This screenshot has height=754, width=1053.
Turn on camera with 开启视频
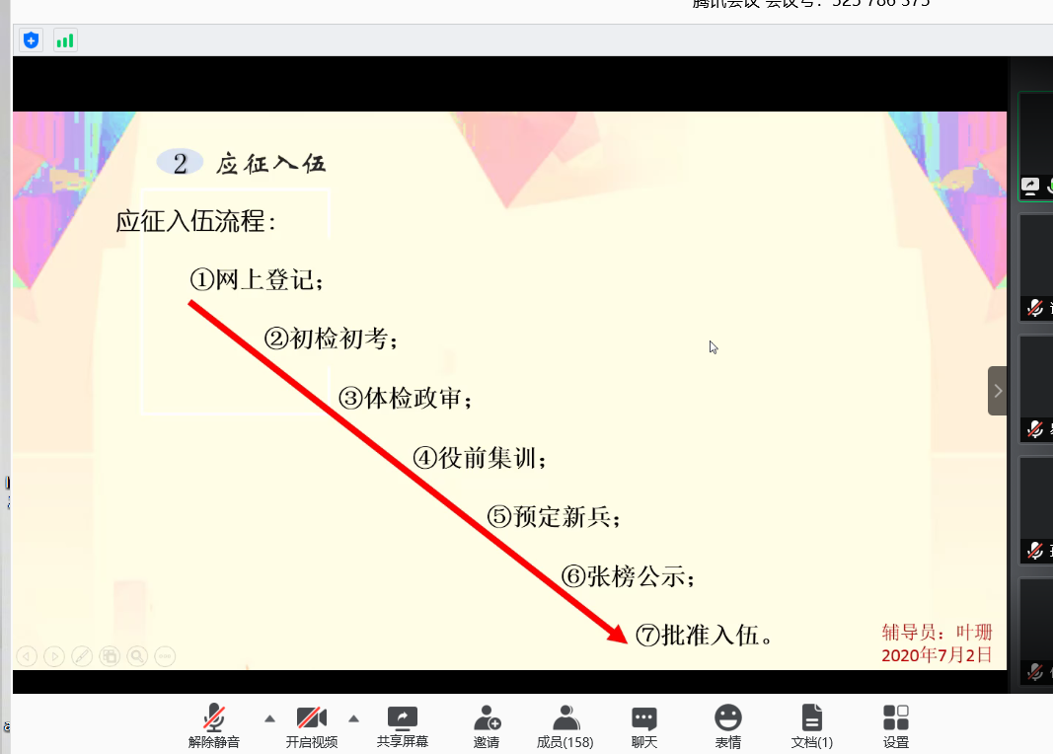click(x=311, y=725)
